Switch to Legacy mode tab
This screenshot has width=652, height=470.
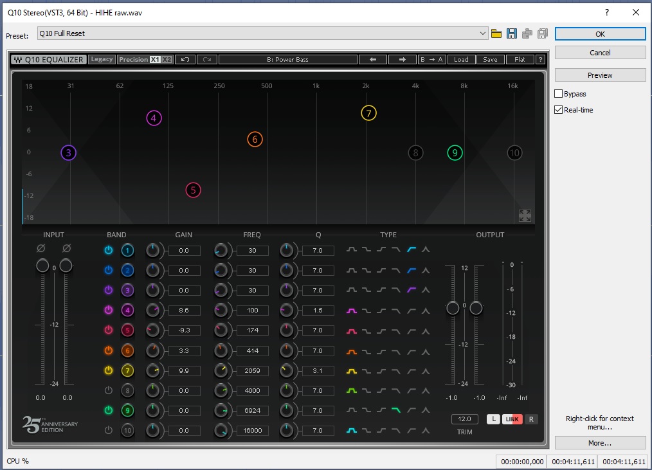102,60
